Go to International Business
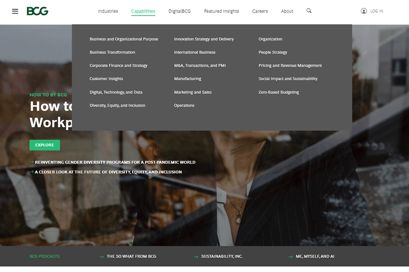The height and width of the screenshot is (272, 409). click(x=195, y=52)
